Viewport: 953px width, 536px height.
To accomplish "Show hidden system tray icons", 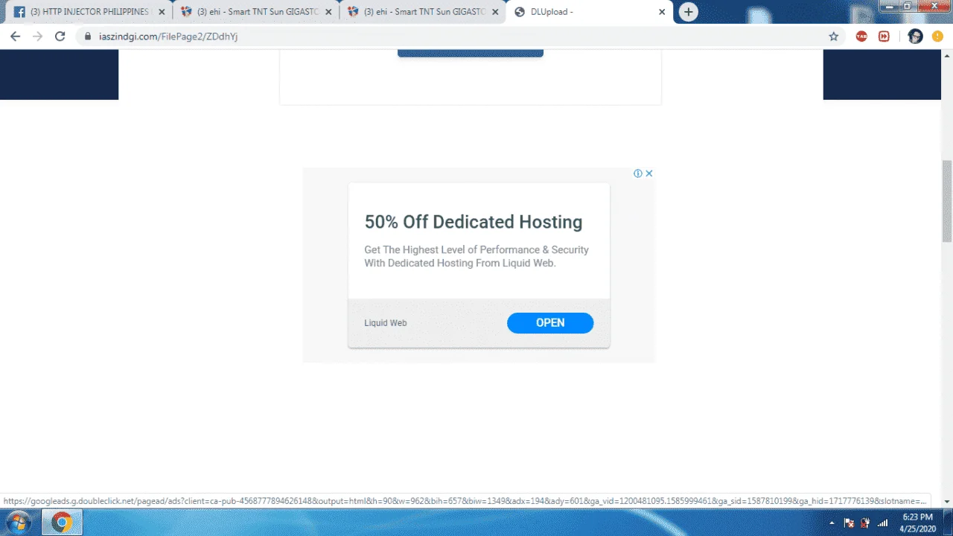I will (x=832, y=523).
